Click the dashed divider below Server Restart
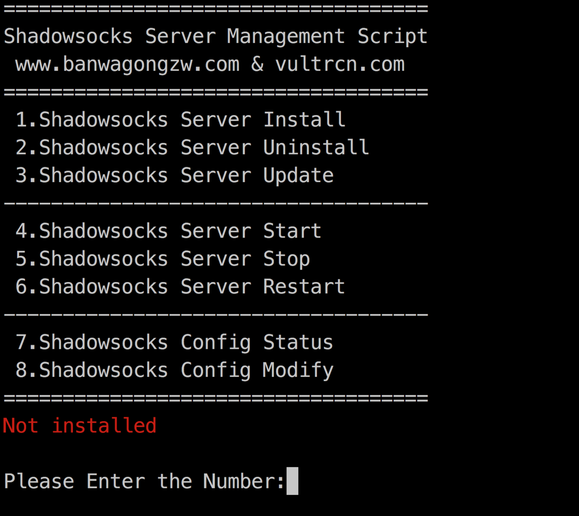Viewport: 579px width, 516px height. pos(216,315)
